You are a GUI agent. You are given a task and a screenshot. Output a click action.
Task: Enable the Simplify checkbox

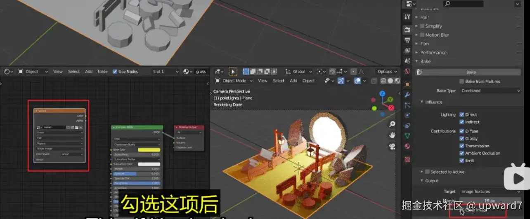pos(422,26)
